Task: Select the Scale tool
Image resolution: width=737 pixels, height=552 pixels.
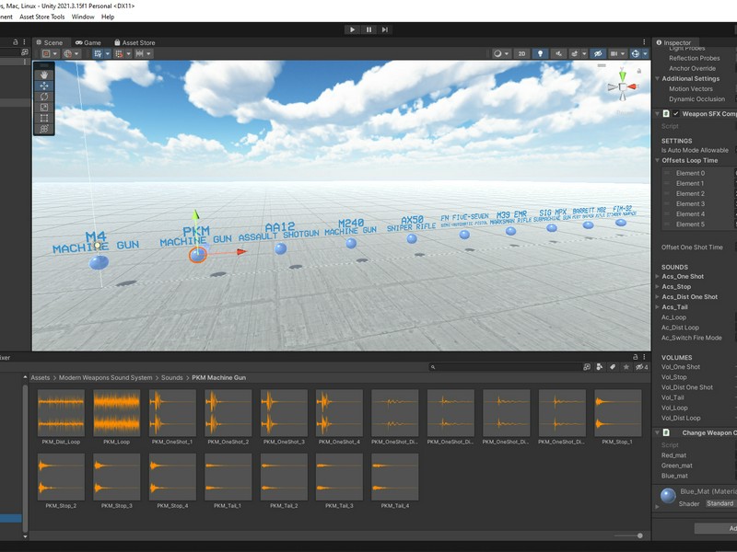Action: (44, 108)
